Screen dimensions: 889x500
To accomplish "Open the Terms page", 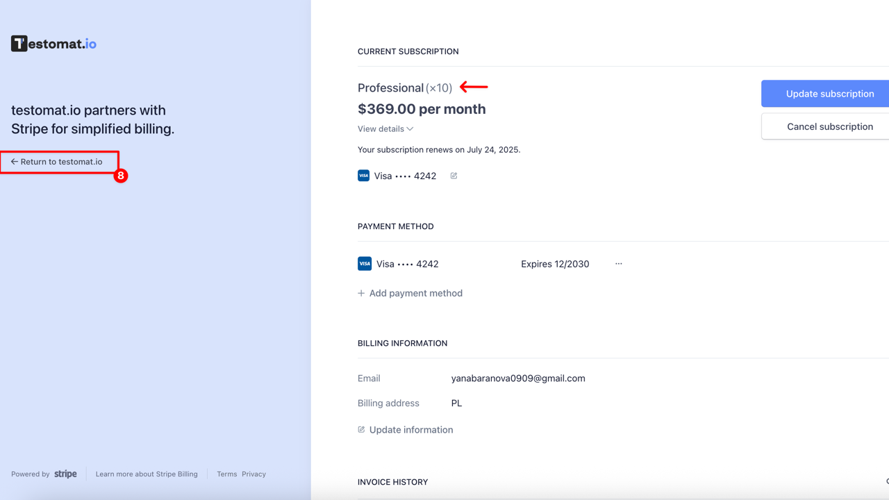I will coord(226,474).
